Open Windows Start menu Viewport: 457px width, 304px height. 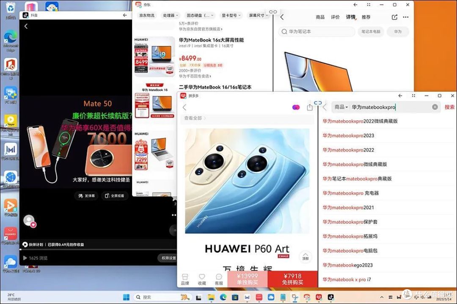126,297
